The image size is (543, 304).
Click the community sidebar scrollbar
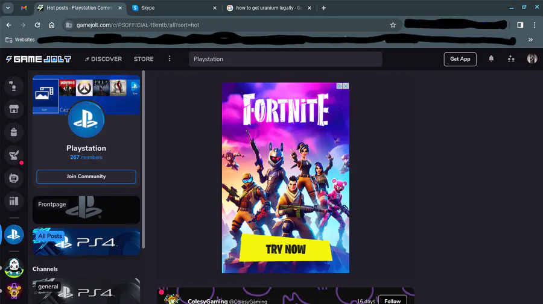coord(143,159)
